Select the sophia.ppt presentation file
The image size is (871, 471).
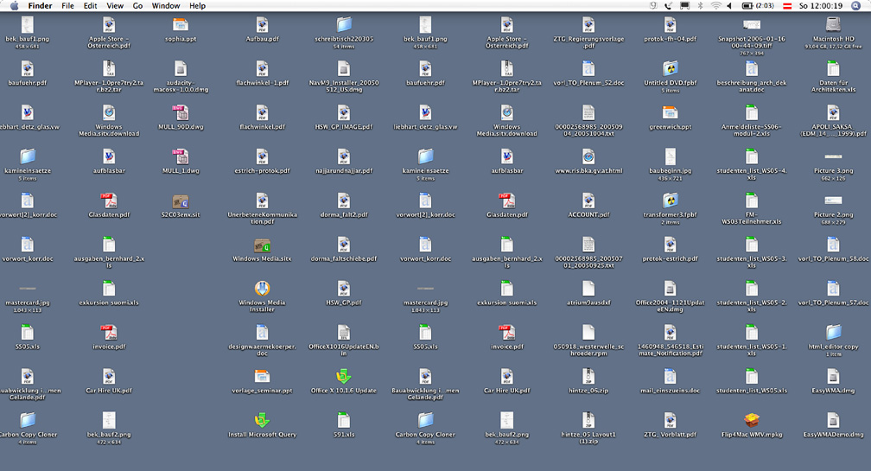click(x=181, y=24)
